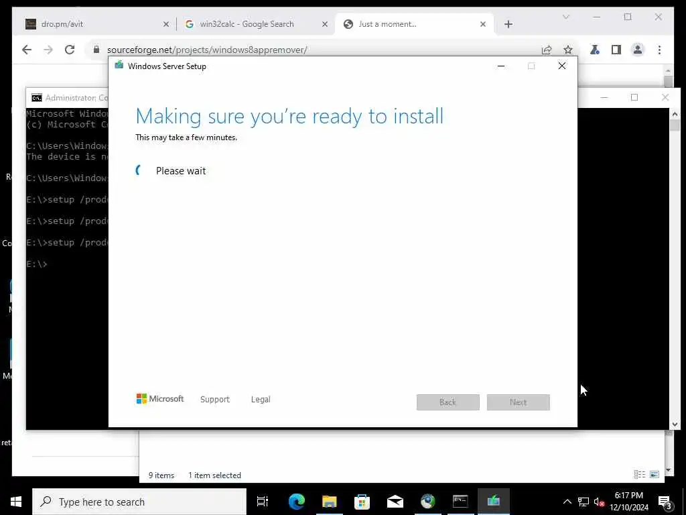Click the Back button in Setup

click(448, 402)
